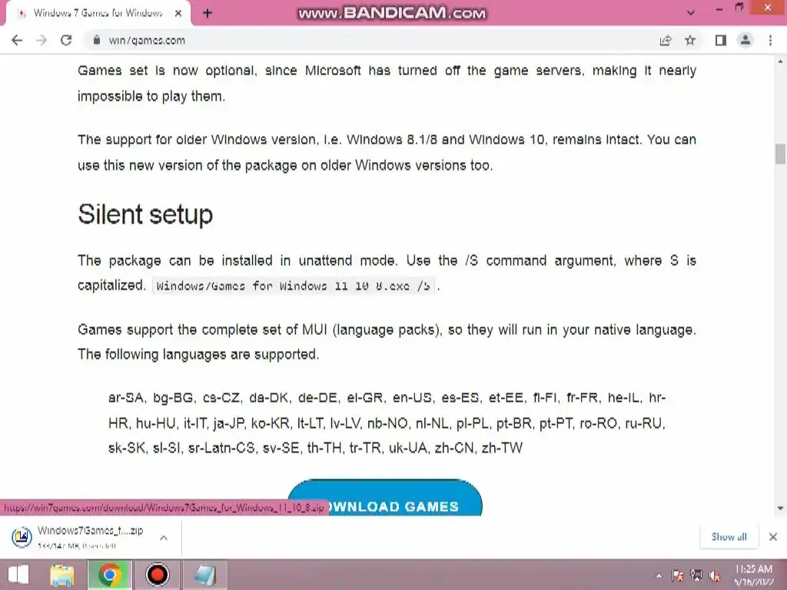The image size is (787, 590).
Task: Open Chrome's three-dot menu
Action: coord(770,40)
